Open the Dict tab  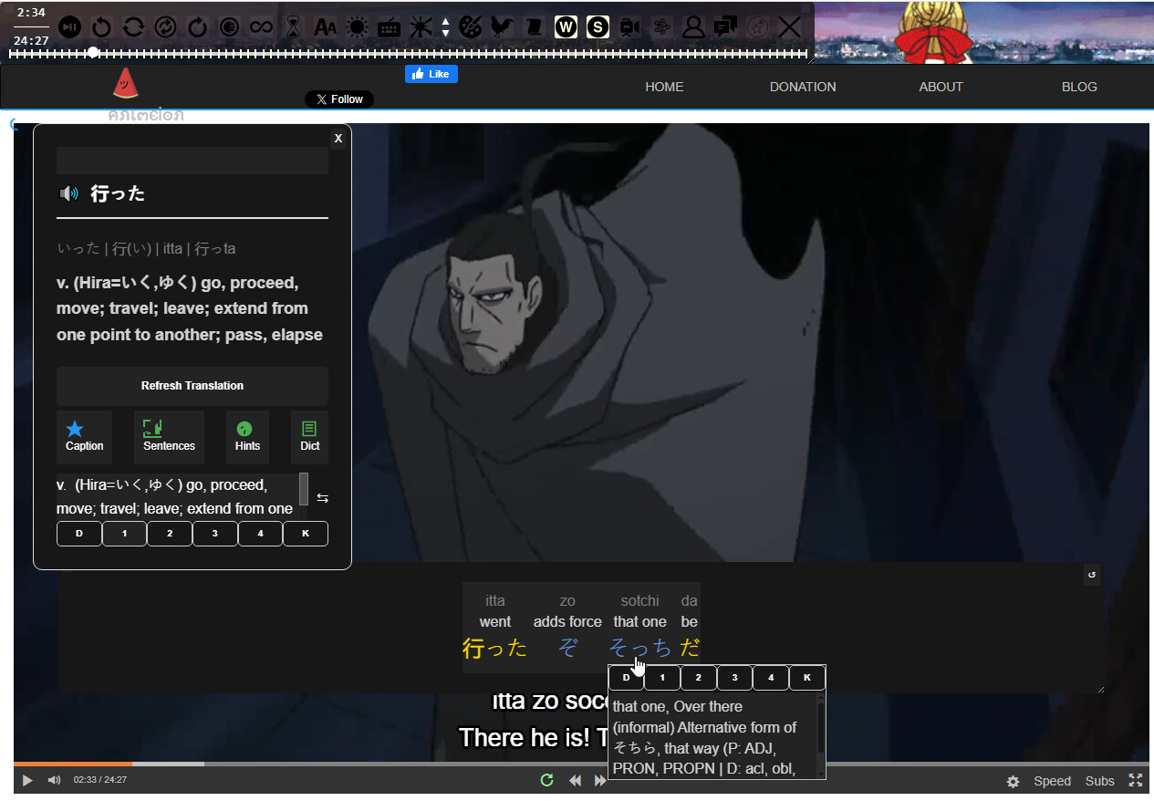coord(309,437)
